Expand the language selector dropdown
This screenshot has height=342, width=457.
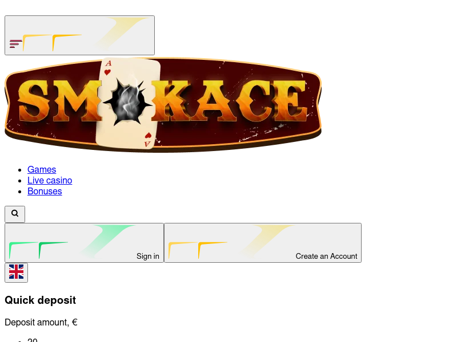pos(17,272)
